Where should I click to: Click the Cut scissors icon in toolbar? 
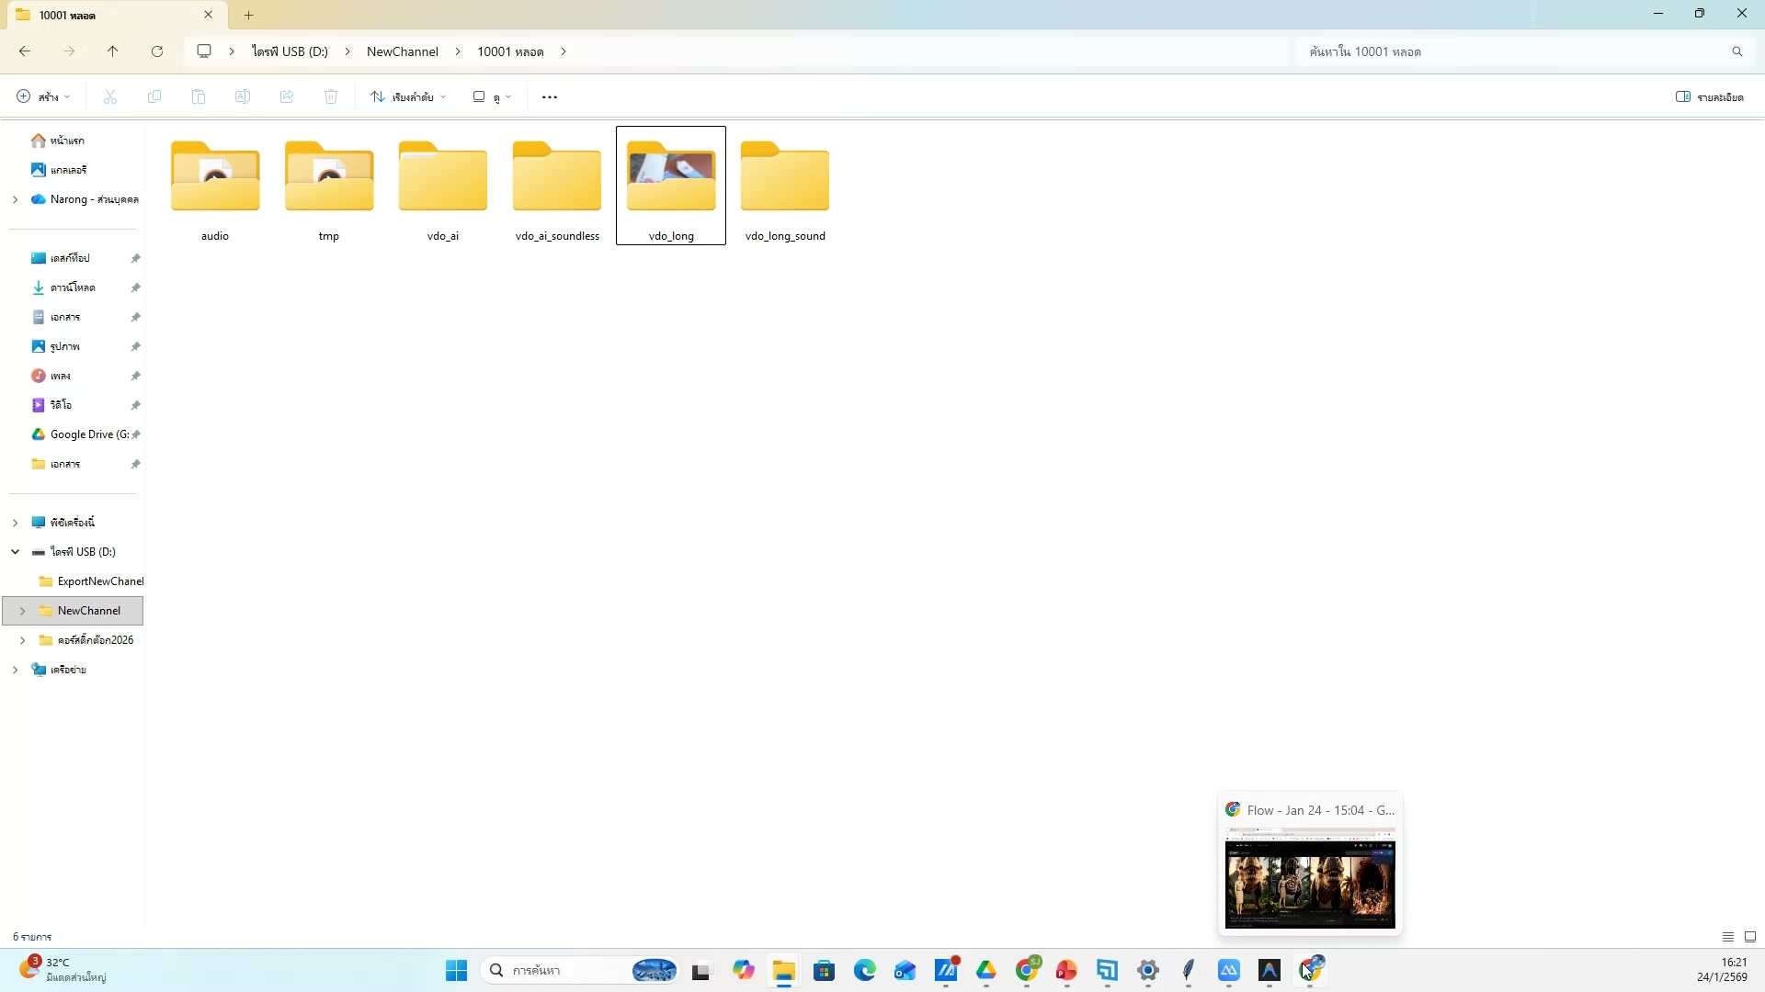110,96
